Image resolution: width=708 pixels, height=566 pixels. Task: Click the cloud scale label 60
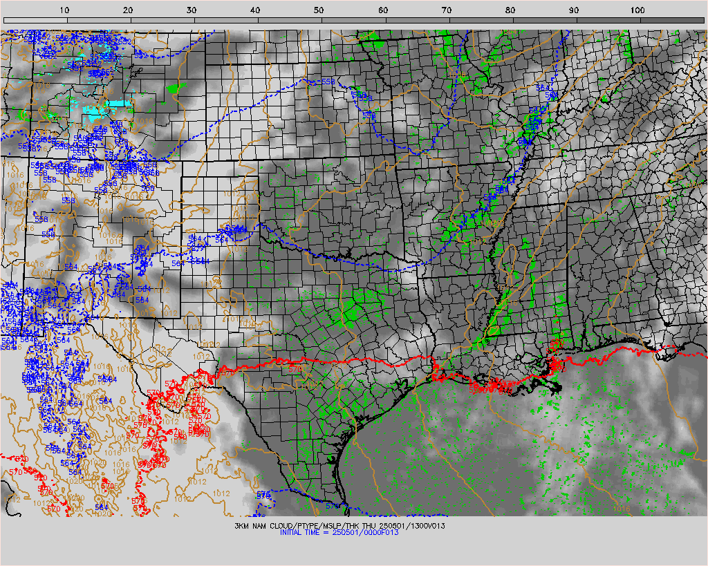383,10
